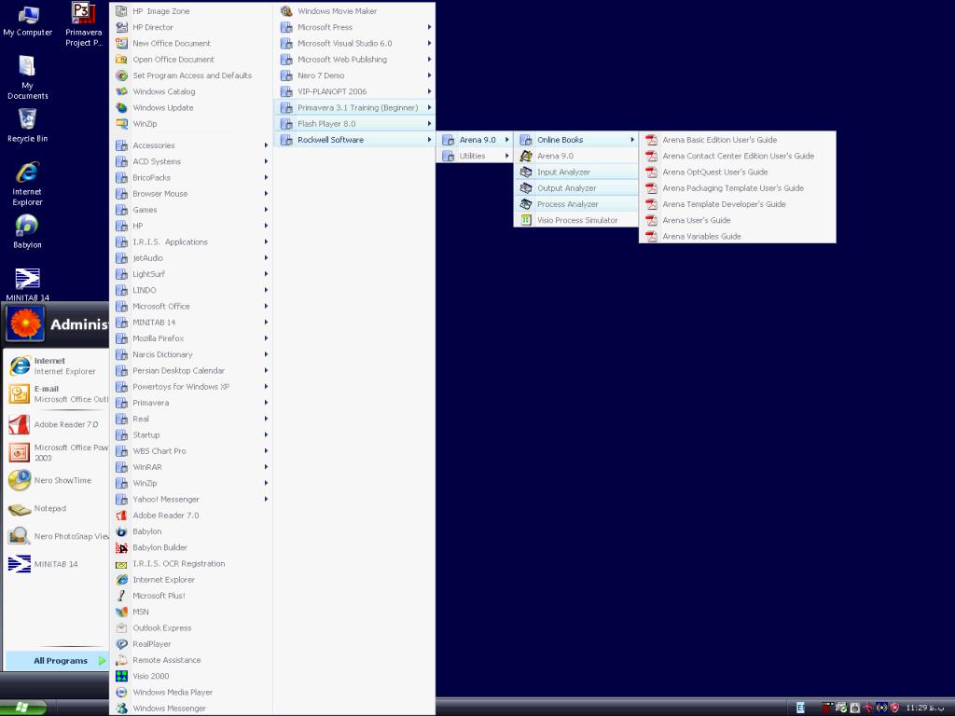The width and height of the screenshot is (955, 716).
Task: Expand the Microsoft Office submenu arrow
Action: click(x=266, y=306)
